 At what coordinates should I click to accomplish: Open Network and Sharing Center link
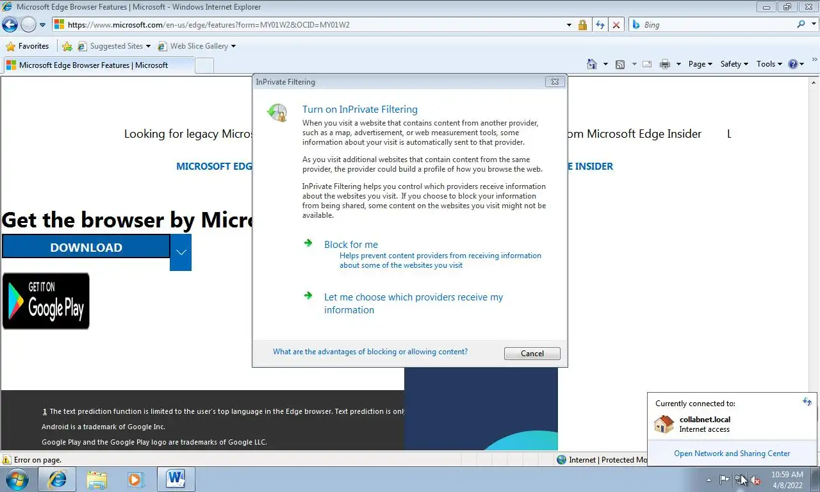tap(732, 454)
